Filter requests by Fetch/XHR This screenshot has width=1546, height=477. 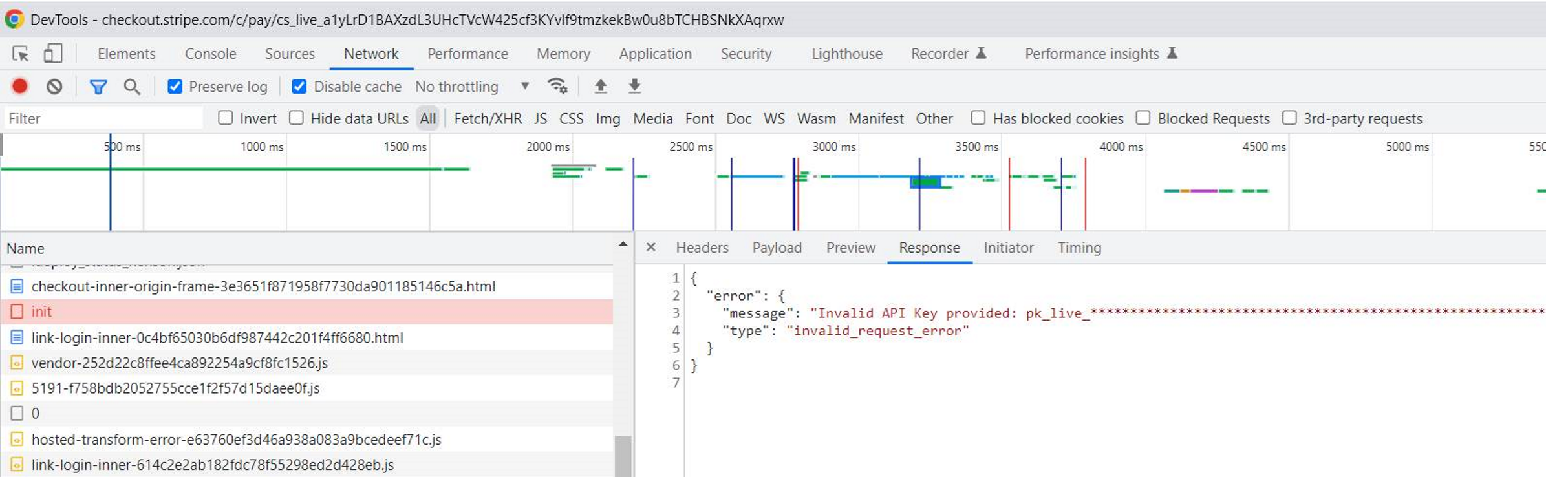click(488, 118)
